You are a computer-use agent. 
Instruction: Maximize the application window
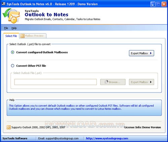point(158,4)
